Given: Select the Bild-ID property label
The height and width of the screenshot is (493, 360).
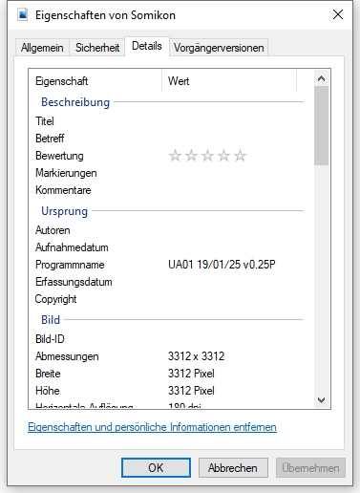Looking at the screenshot, I should [x=50, y=339].
